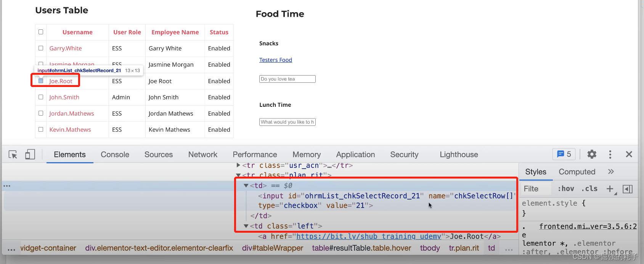This screenshot has height=264, width=644.
Task: Toggle the :hov element state button
Action: point(566,189)
